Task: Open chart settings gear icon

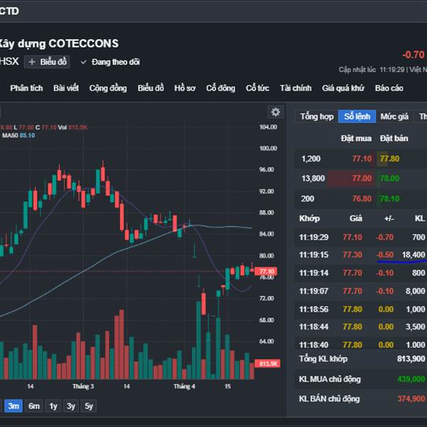Action: click(275, 112)
